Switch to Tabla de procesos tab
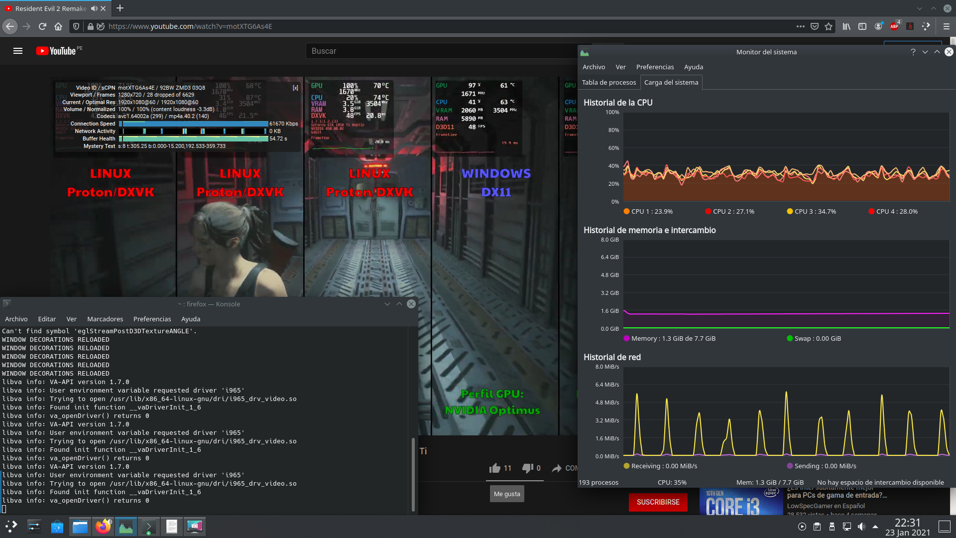The width and height of the screenshot is (956, 538). [608, 82]
